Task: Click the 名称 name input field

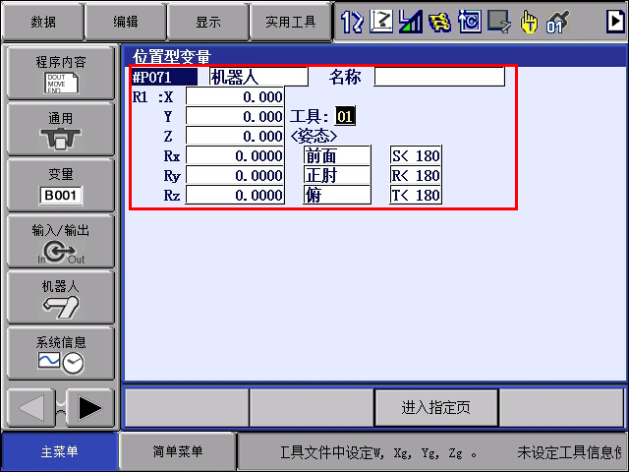Action: coord(439,77)
